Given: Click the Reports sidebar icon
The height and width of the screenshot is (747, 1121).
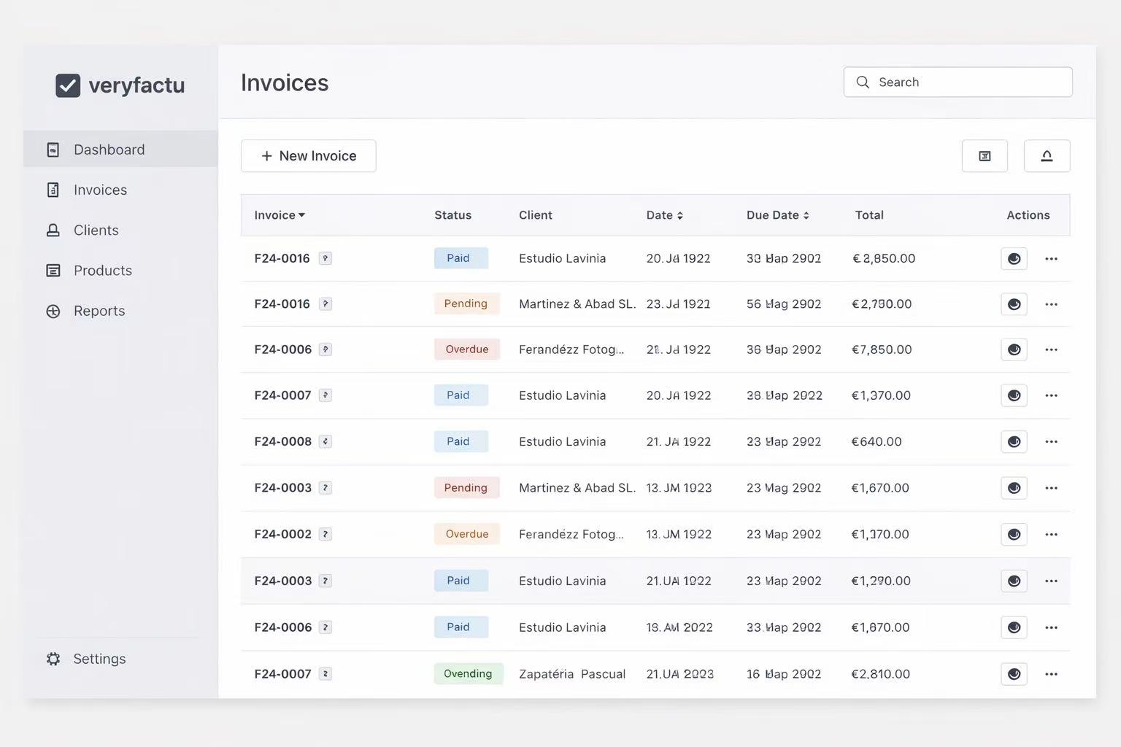Looking at the screenshot, I should coord(53,311).
